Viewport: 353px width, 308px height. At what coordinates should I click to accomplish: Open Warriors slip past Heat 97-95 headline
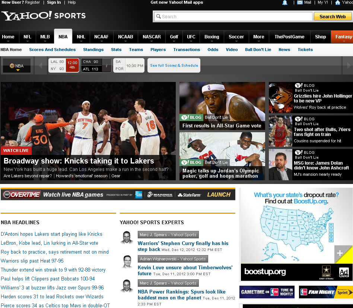[32, 261]
